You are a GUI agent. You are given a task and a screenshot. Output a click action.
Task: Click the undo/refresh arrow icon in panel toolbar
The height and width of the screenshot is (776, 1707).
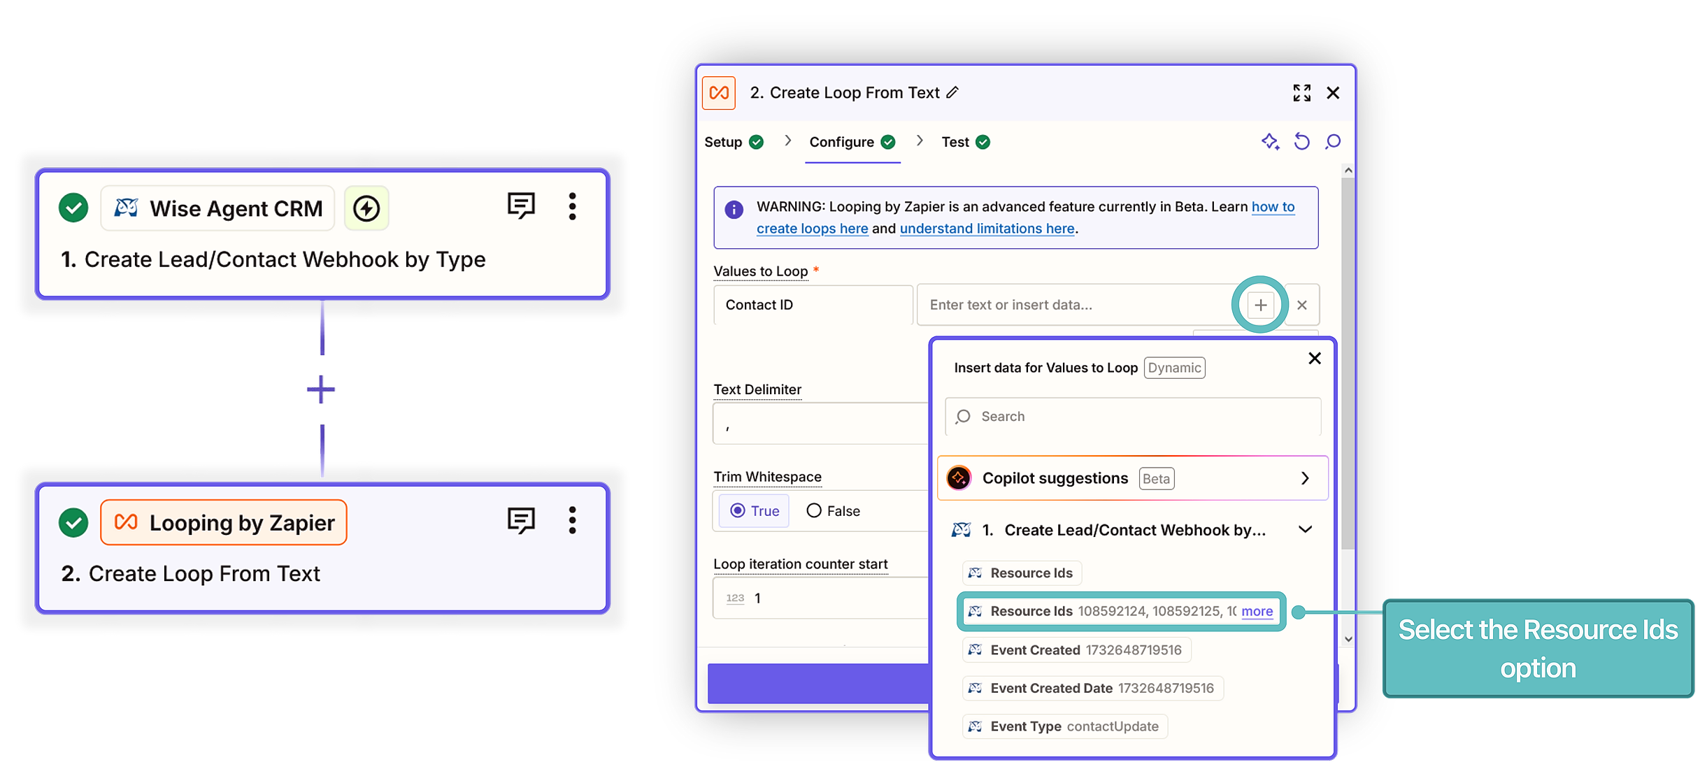coord(1301,142)
